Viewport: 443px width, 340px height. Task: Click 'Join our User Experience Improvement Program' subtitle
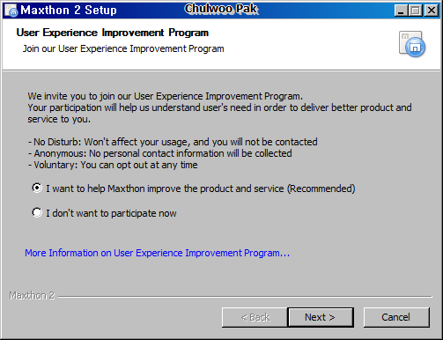tap(123, 48)
